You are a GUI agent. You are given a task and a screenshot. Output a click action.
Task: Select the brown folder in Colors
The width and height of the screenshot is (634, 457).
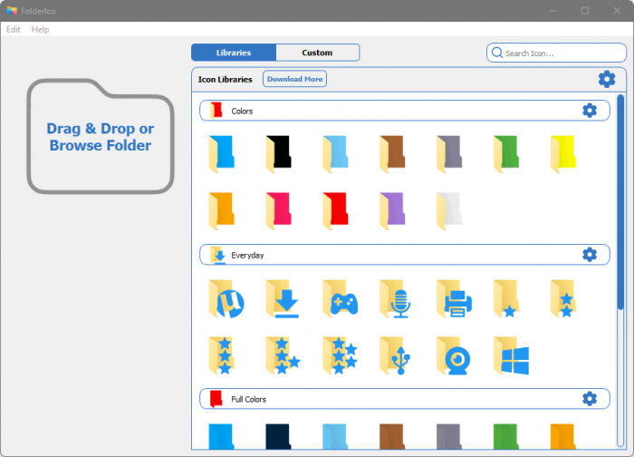pos(392,154)
